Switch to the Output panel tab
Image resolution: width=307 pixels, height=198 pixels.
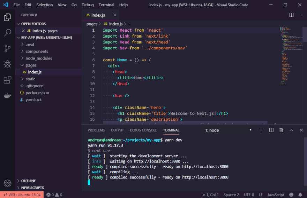(x=117, y=130)
